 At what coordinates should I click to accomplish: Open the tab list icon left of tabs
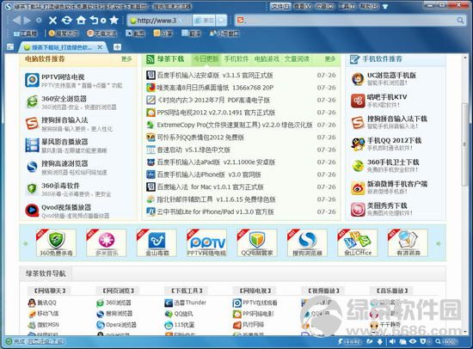click(10, 47)
